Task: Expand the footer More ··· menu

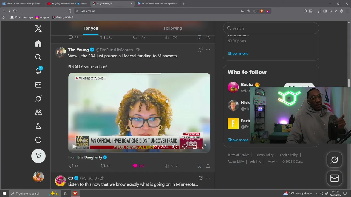Action: [273, 161]
